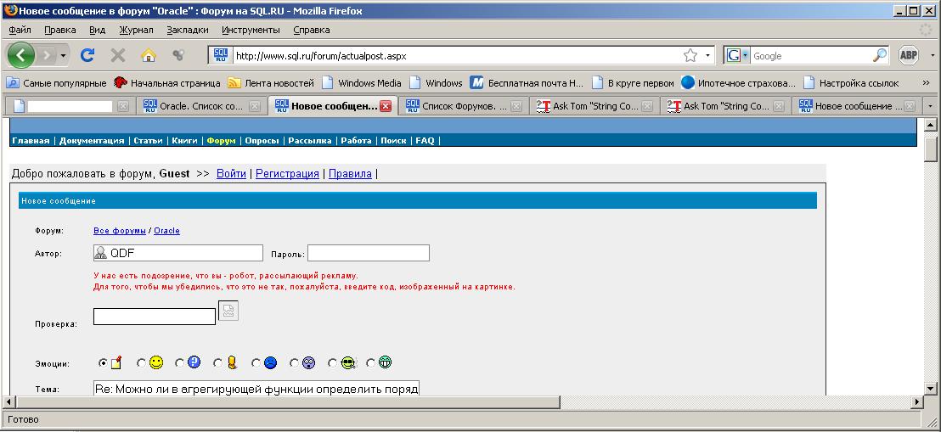Click the search magnifier icon in Google box

pyautogui.click(x=880, y=56)
